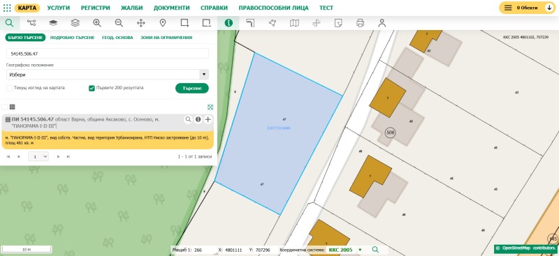Choose the add rectangle selection tool

pyautogui.click(x=184, y=23)
